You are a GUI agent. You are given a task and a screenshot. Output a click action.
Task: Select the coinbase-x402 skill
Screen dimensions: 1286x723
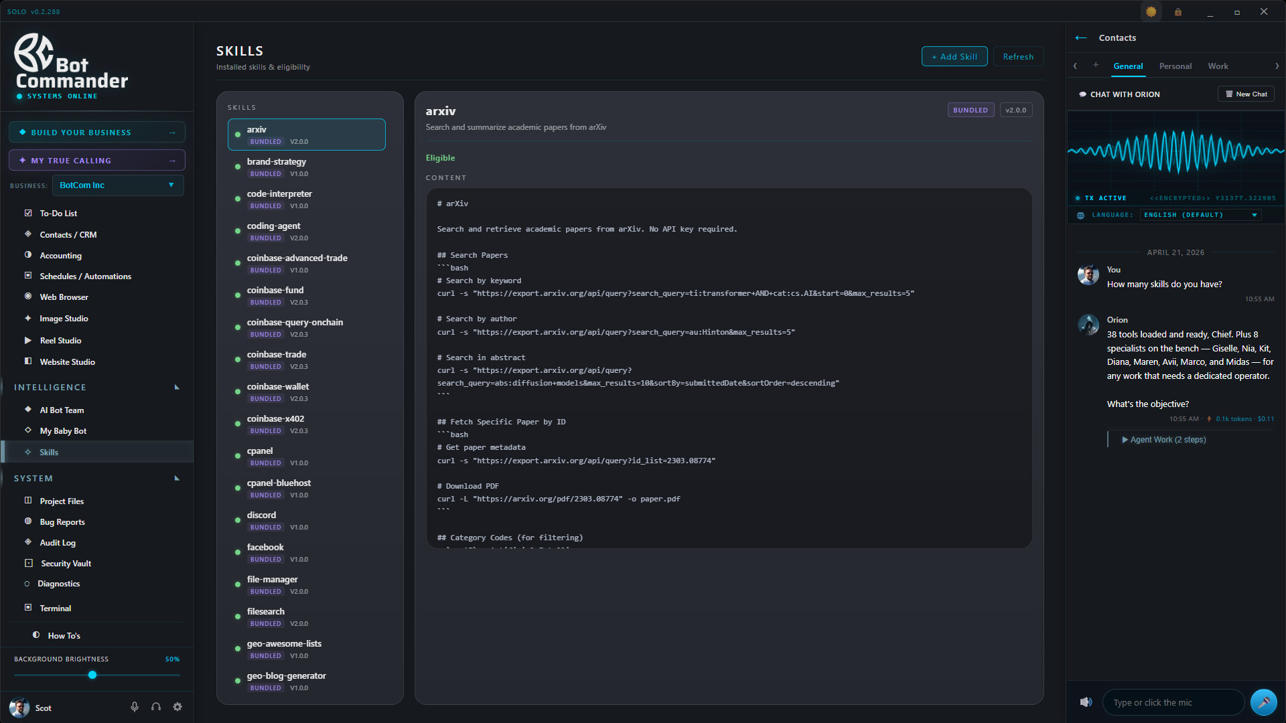(307, 424)
